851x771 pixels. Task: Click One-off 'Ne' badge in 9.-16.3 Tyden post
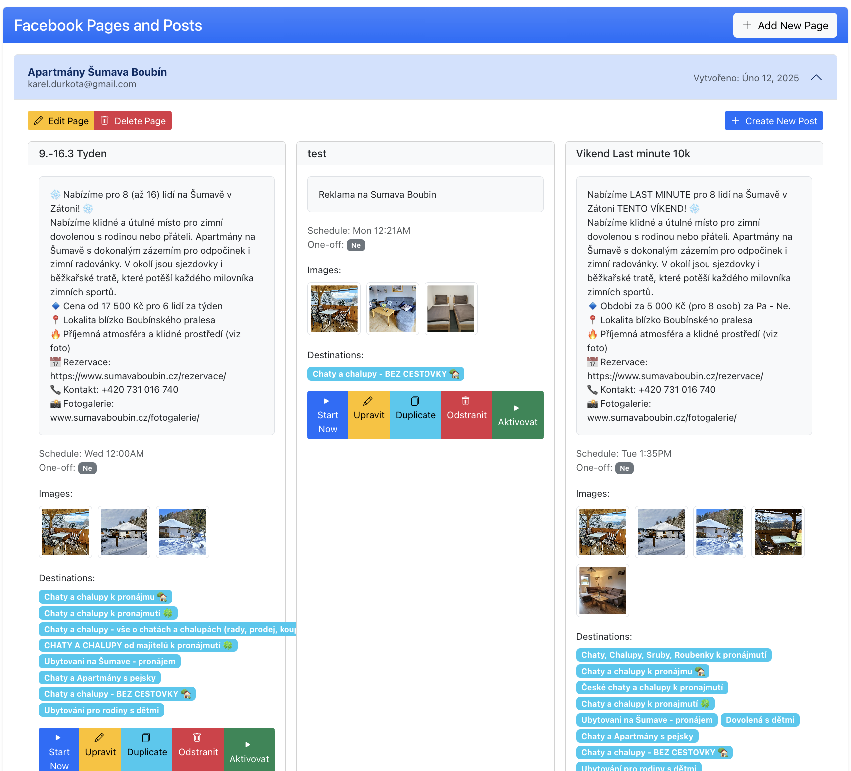click(x=87, y=468)
